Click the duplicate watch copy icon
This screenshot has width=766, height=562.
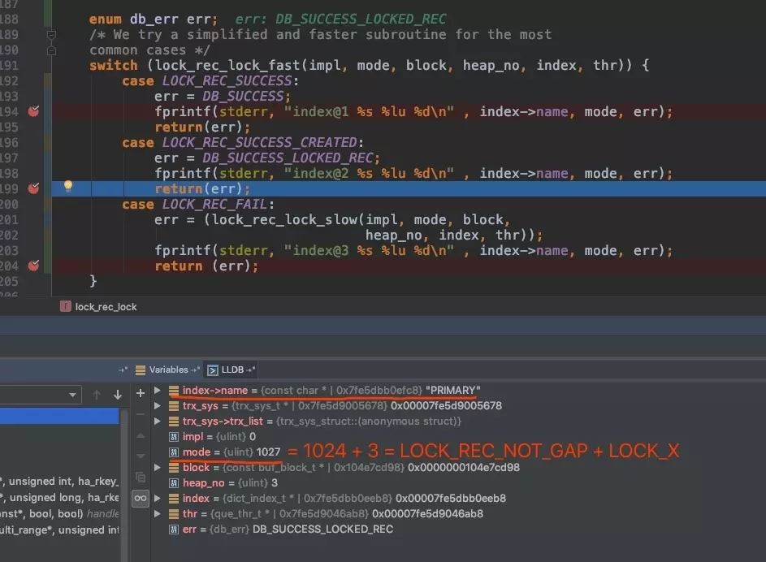coord(140,477)
